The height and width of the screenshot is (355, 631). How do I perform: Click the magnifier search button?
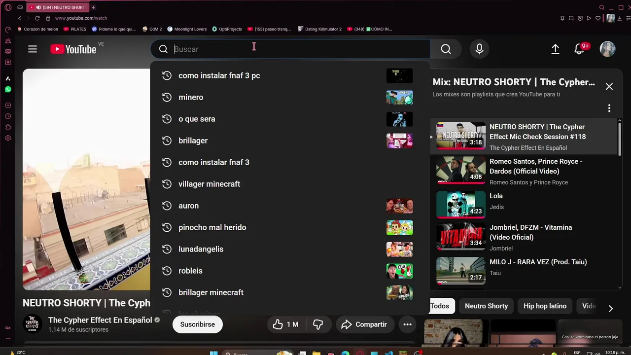(x=446, y=49)
